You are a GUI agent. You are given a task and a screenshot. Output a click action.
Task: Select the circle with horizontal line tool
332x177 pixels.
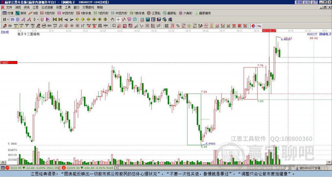pyautogui.click(x=44, y=26)
